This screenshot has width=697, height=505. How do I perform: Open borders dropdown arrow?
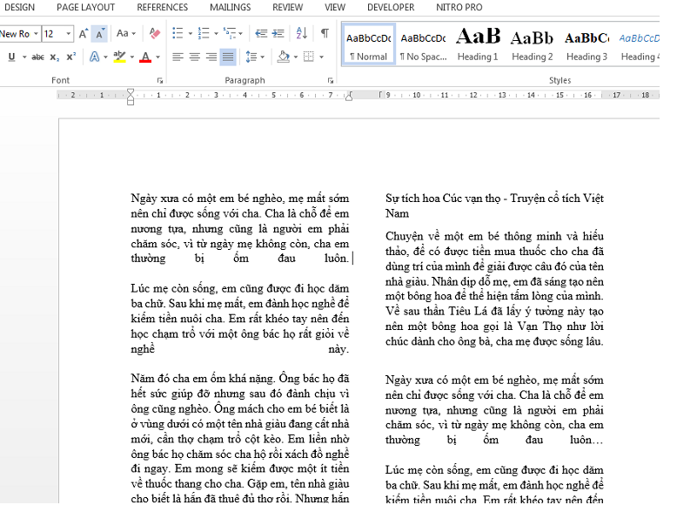[x=321, y=57]
